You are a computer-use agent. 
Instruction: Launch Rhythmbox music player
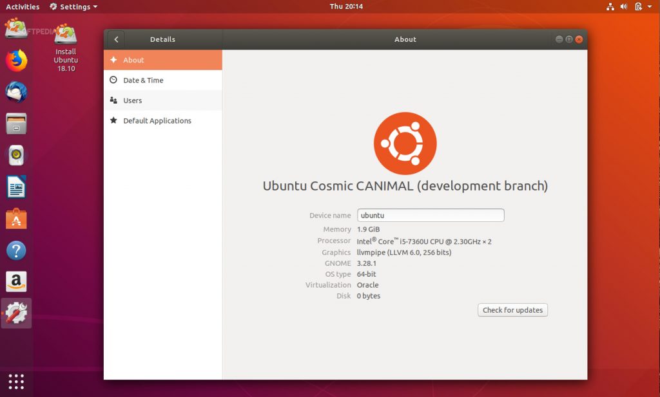(x=17, y=155)
